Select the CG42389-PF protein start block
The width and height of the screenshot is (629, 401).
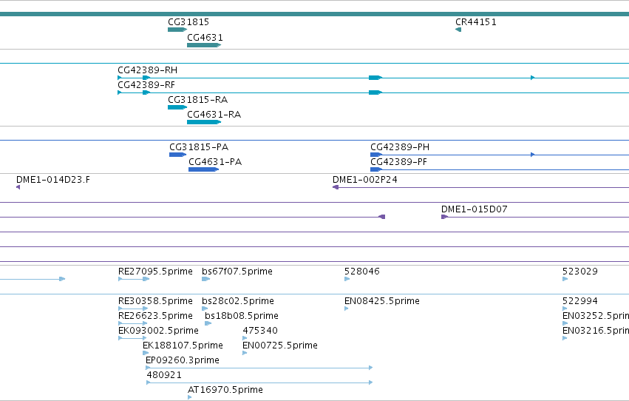376,169
